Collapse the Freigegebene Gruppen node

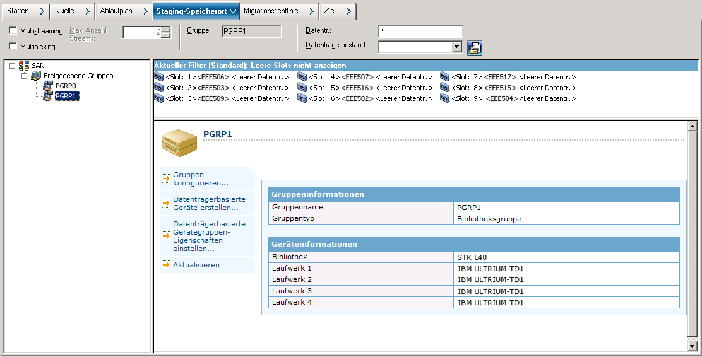click(24, 76)
